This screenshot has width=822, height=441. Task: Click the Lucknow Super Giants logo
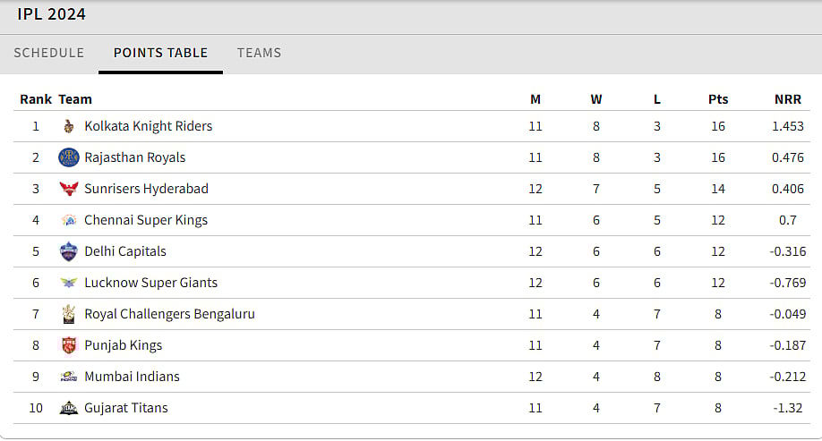[69, 283]
